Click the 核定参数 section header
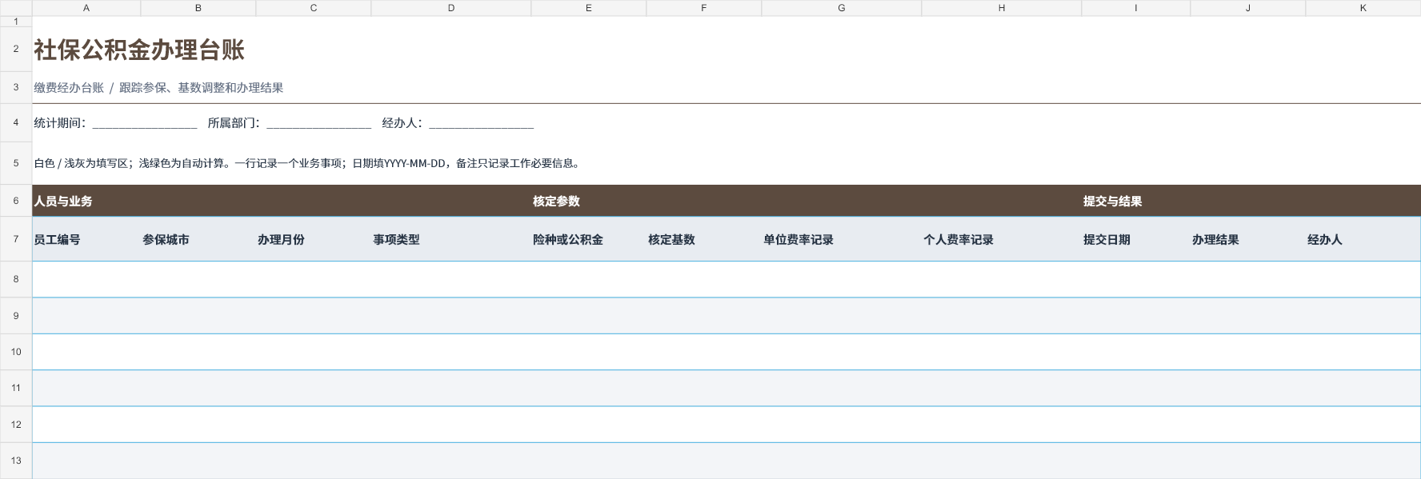This screenshot has width=1421, height=479. pyautogui.click(x=556, y=202)
